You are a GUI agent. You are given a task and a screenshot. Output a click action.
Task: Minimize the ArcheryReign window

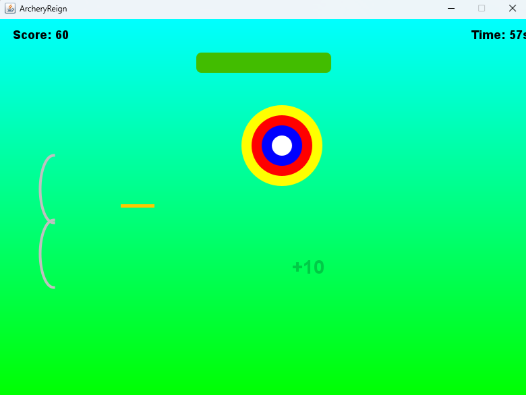451,9
